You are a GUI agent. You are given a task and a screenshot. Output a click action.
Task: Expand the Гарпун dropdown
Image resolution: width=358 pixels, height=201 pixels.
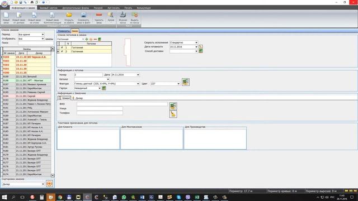(100, 88)
